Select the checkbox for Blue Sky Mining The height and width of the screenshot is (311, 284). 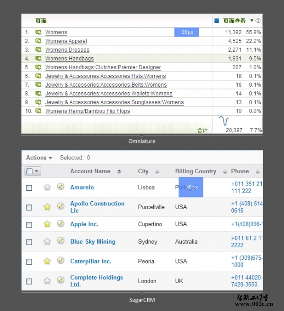[29, 242]
